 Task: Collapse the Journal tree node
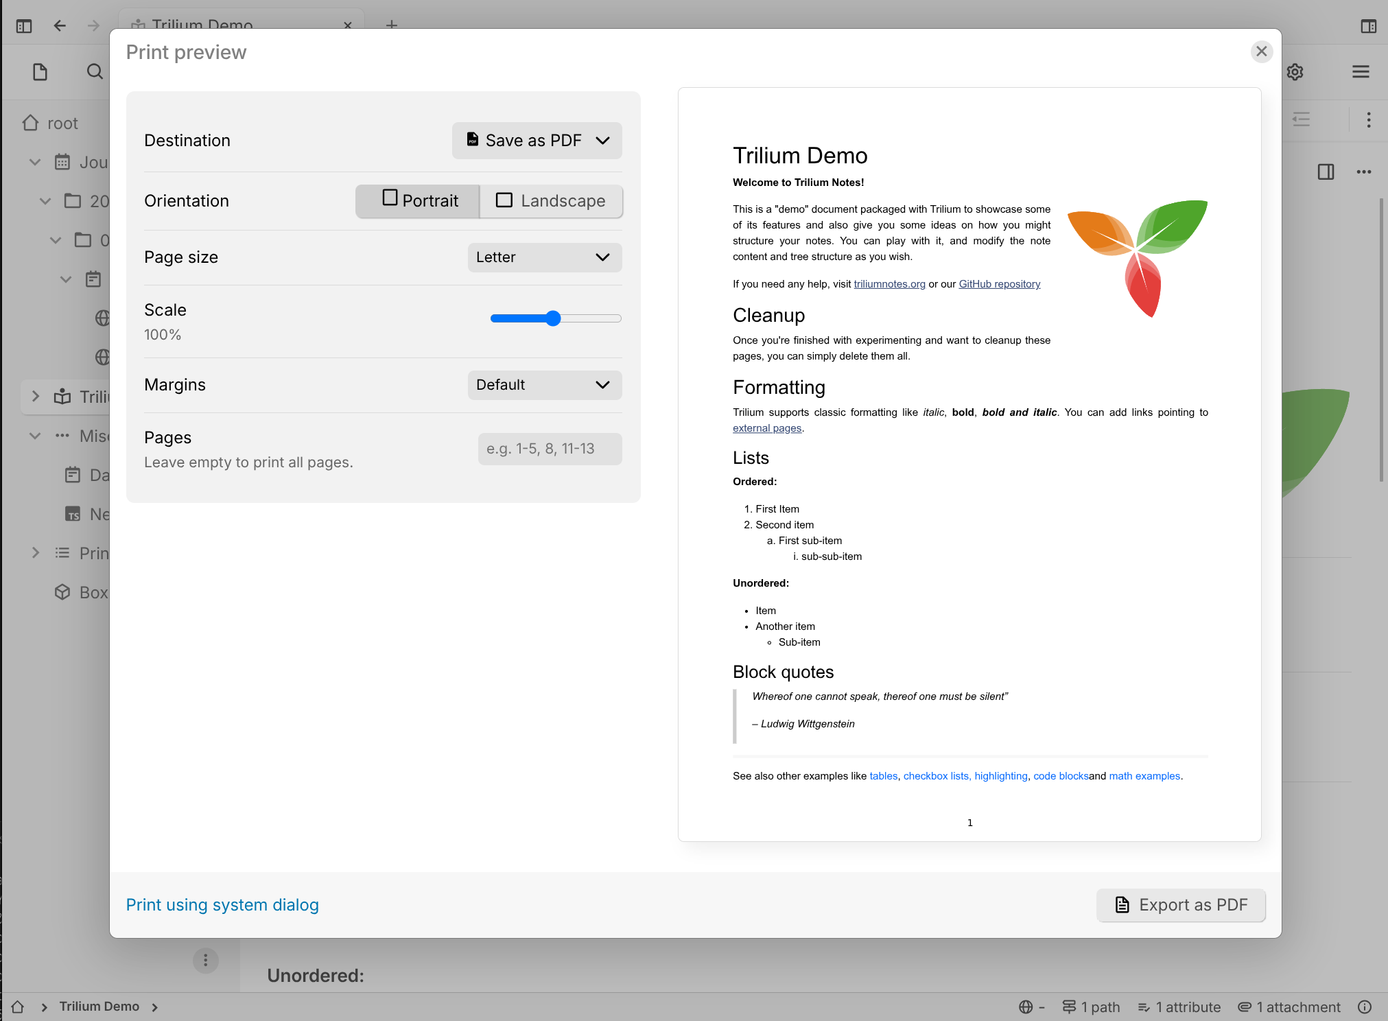point(35,163)
